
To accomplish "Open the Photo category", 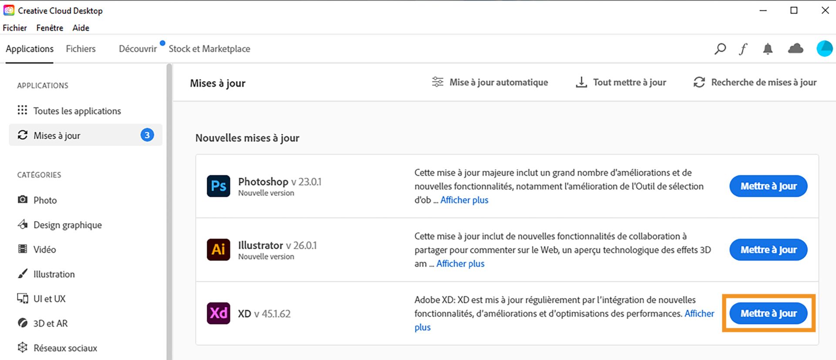I will pos(45,200).
